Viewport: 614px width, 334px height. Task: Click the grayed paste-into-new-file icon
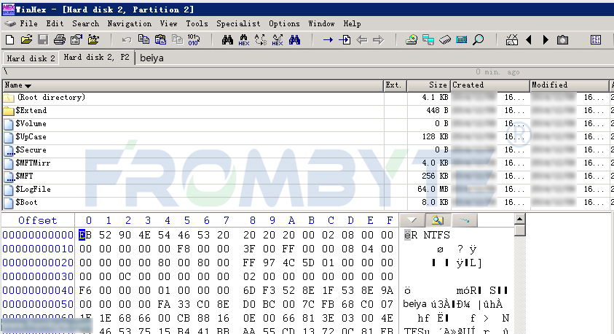[178, 39]
